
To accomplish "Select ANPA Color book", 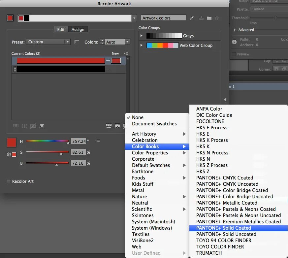I will [239, 109].
